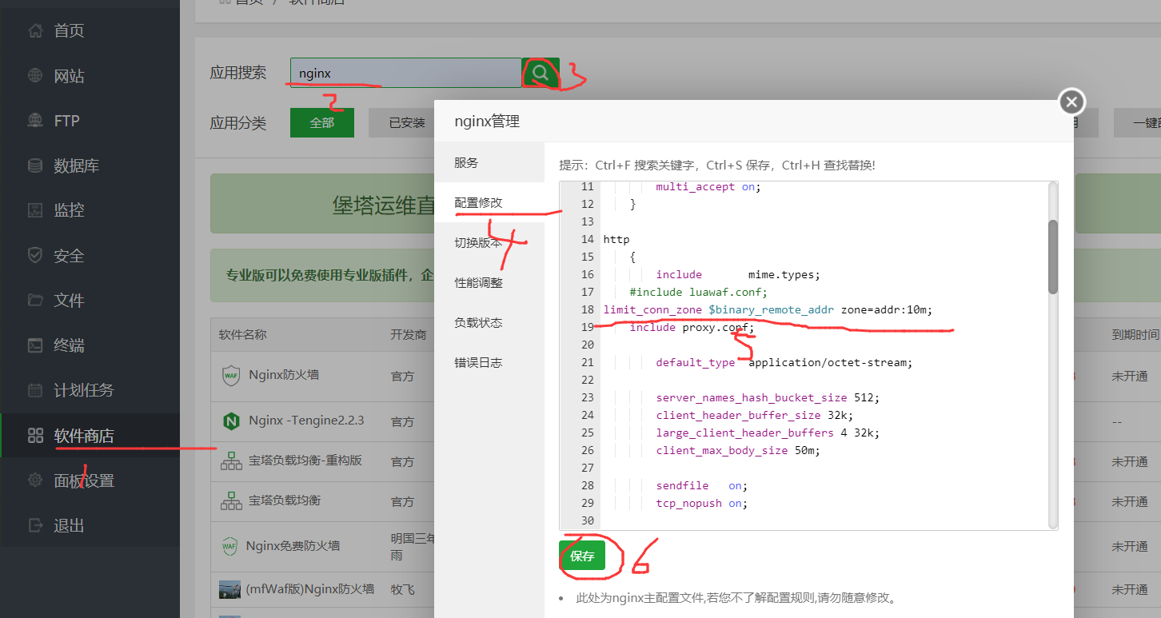Viewport: 1161px width, 618px height.
Task: Click the client_max_body_size 50m line
Action: click(738, 450)
